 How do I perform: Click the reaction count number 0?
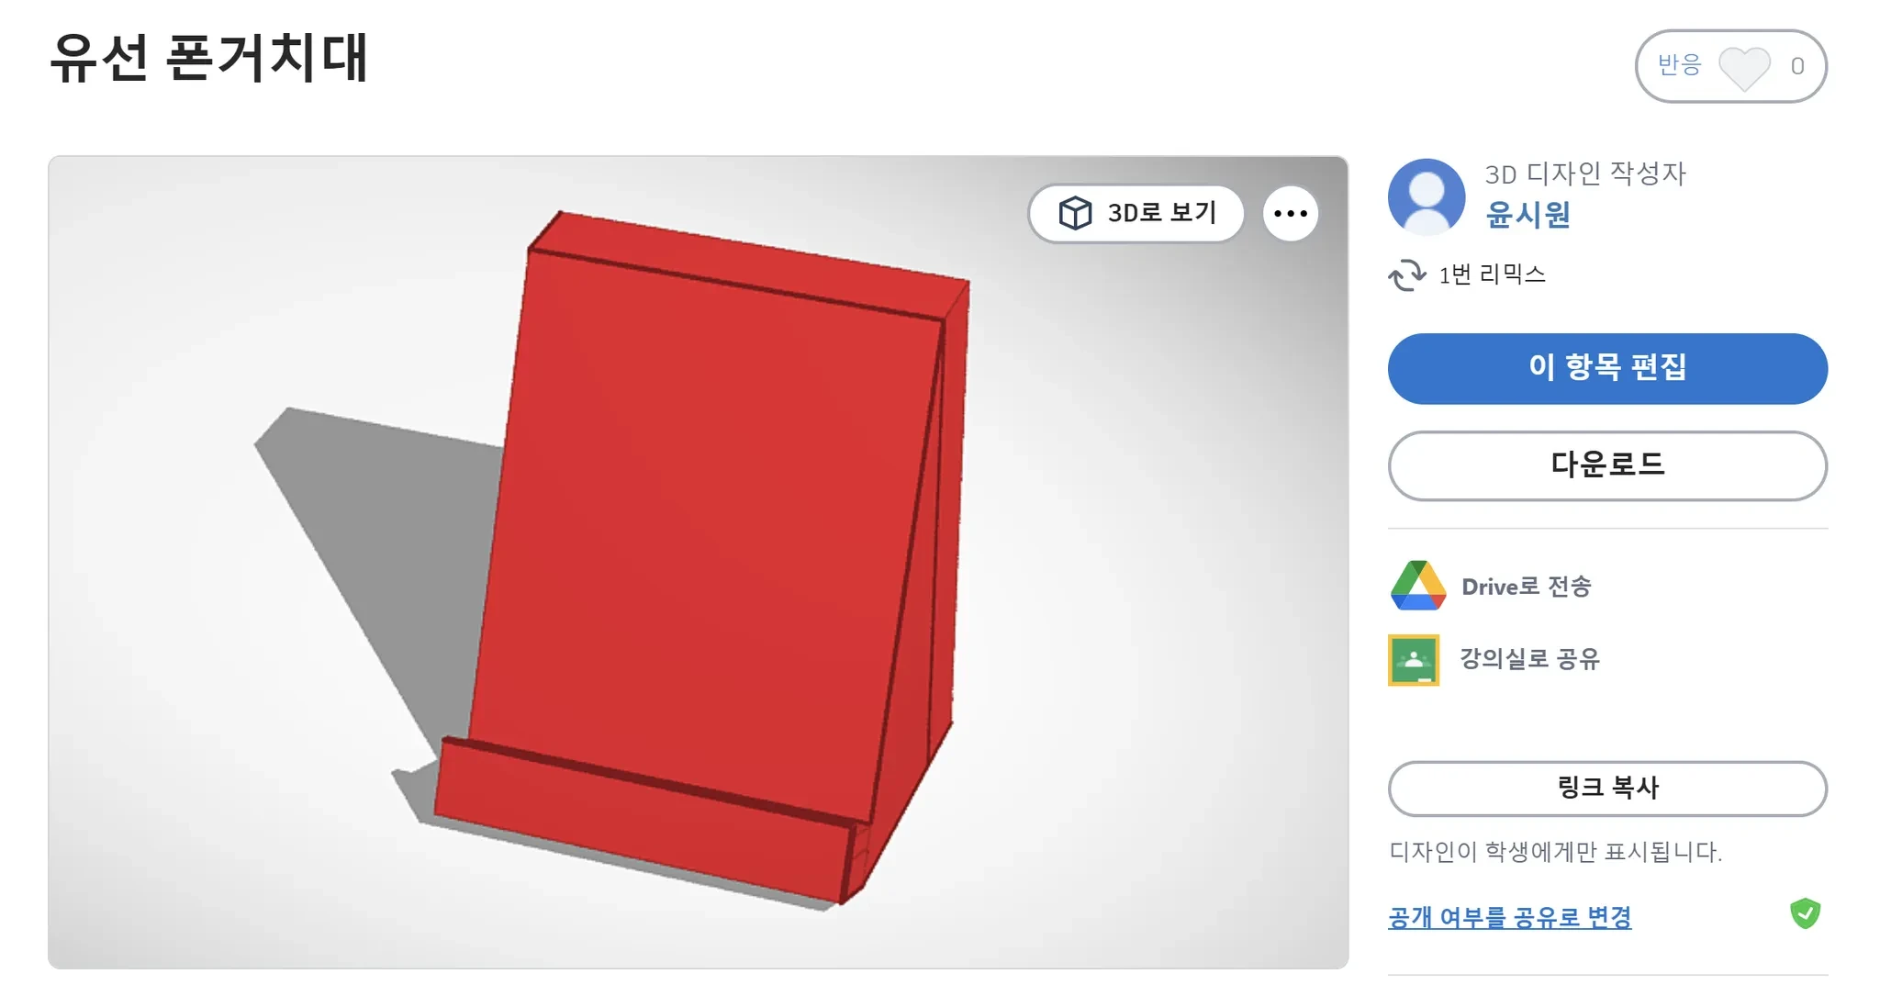pyautogui.click(x=1796, y=66)
